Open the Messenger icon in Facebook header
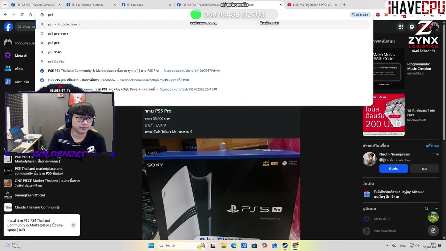The width and height of the screenshot is (446, 251). [x=412, y=27]
